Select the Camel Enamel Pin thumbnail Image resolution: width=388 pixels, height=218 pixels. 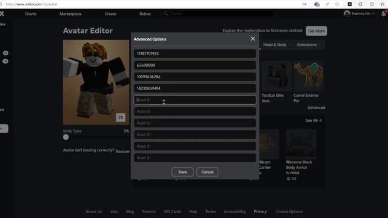(x=309, y=76)
